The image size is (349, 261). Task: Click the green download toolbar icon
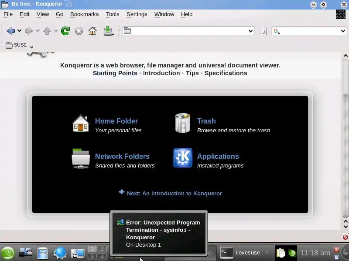pyautogui.click(x=108, y=31)
